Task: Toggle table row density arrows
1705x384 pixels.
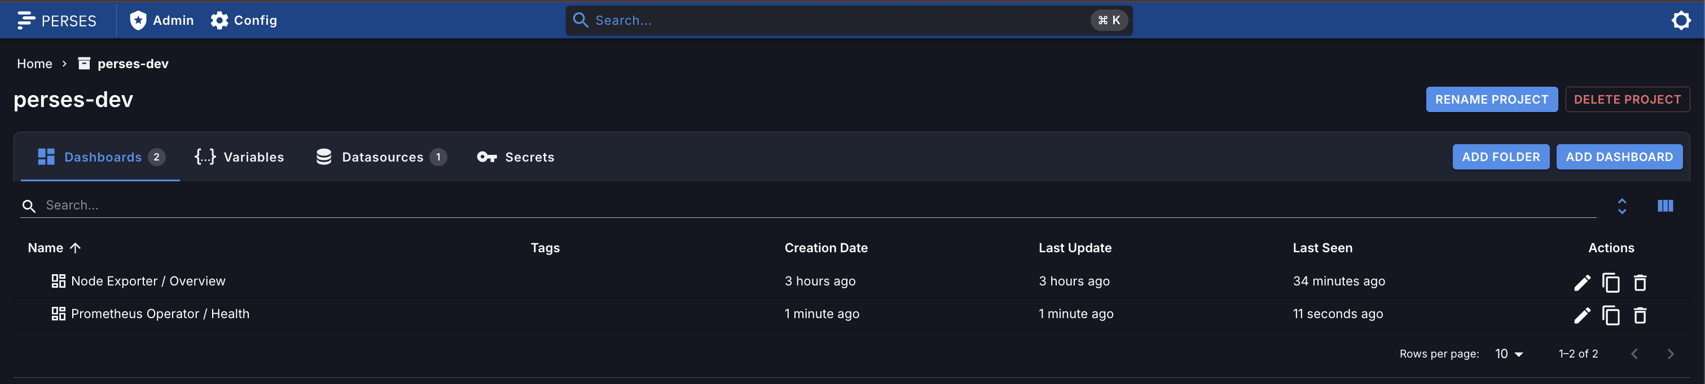Action: click(x=1621, y=206)
